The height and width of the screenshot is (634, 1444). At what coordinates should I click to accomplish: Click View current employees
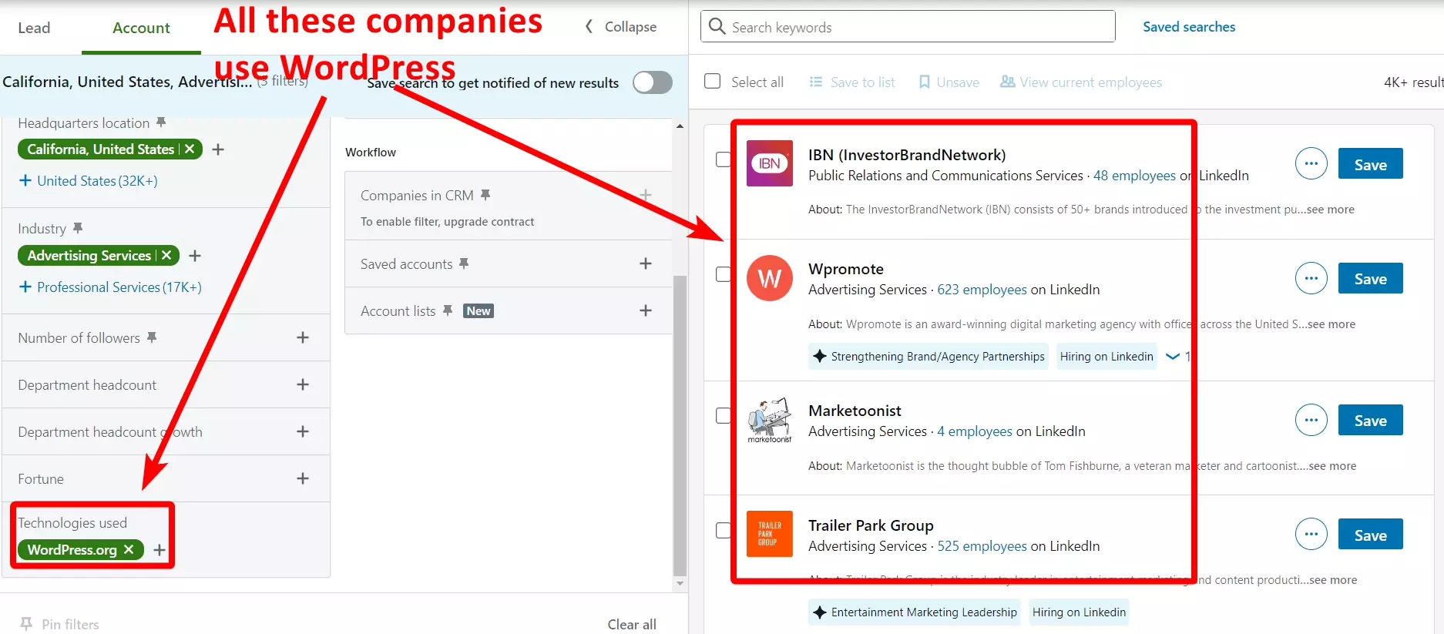pos(1081,82)
